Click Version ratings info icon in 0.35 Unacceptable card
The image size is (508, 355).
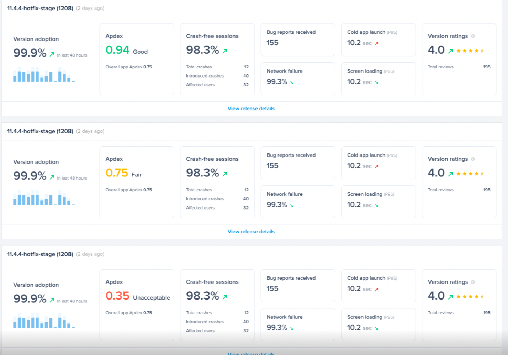click(473, 282)
